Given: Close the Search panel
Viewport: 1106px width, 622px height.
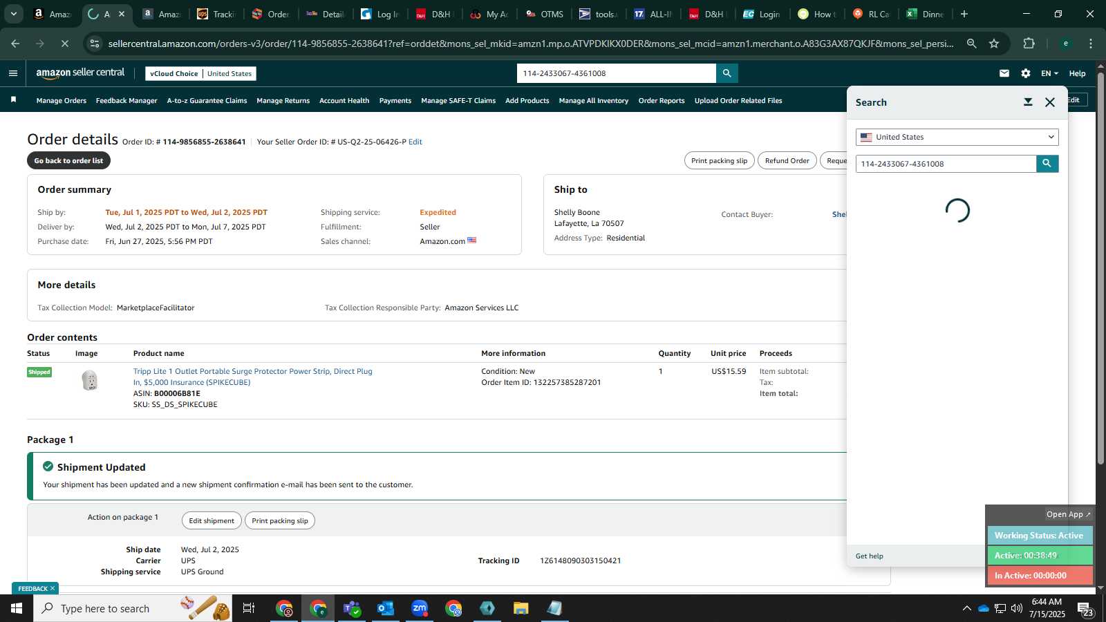Looking at the screenshot, I should [x=1050, y=102].
